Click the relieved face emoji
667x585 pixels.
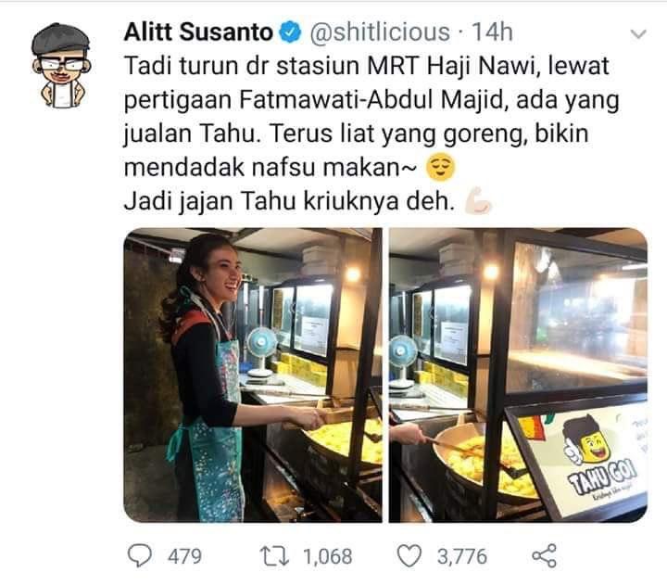pos(441,167)
